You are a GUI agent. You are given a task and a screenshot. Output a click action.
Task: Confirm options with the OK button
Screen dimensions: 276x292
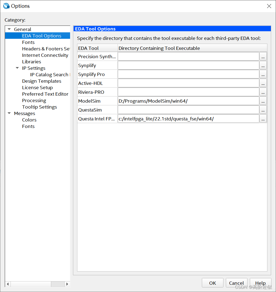point(212,283)
